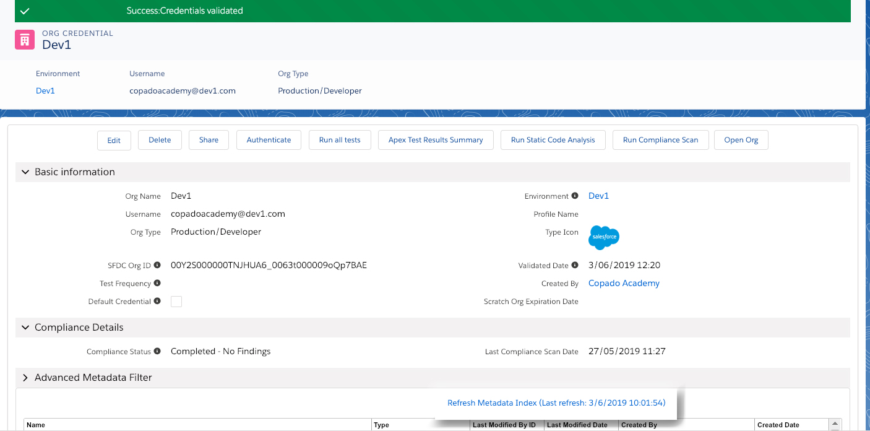Open Apex Test Results Summary
This screenshot has height=431, width=870.
tap(436, 140)
